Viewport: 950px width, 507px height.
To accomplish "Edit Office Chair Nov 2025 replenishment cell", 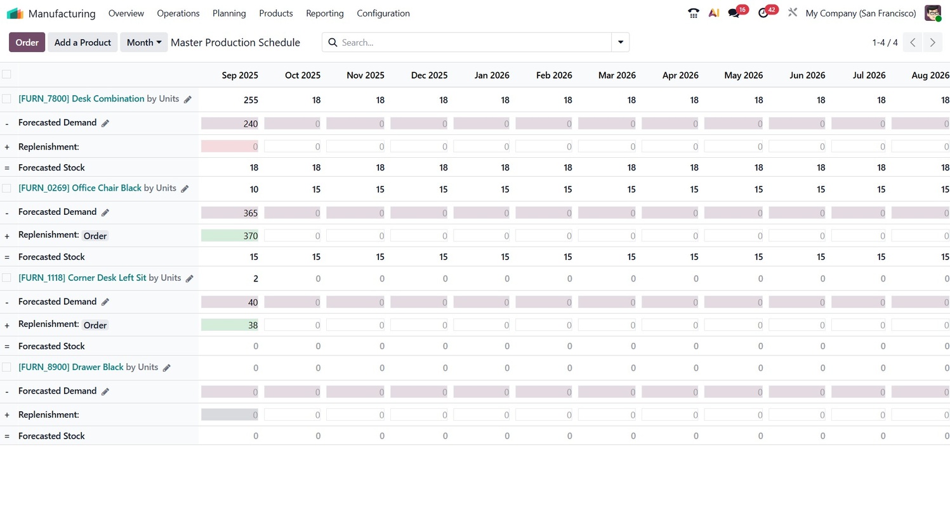I will (x=355, y=236).
